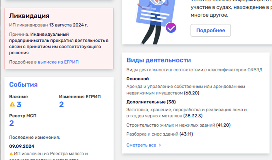Click the chevron arrow after "Смотреть все"
This screenshot has width=272, height=160.
[160, 145]
